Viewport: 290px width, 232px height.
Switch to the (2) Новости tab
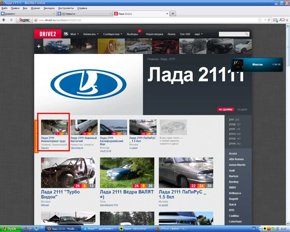coord(85,14)
